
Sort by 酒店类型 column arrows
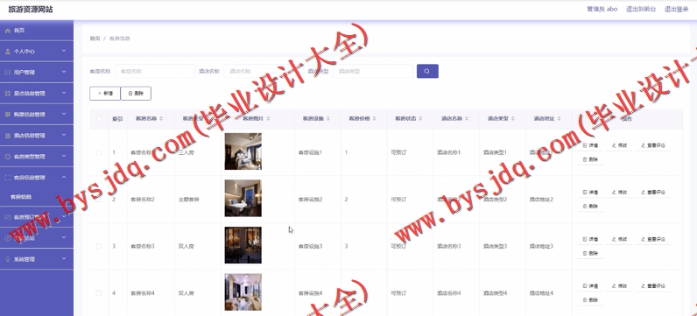click(513, 119)
